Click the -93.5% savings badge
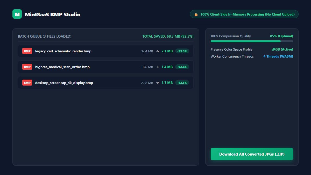The width and height of the screenshot is (311, 175). (182, 51)
